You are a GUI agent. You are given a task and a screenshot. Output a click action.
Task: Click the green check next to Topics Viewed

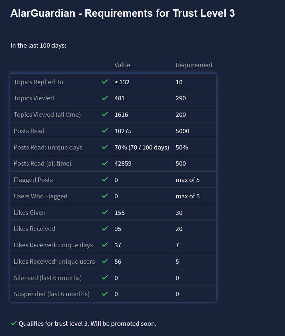coord(105,98)
